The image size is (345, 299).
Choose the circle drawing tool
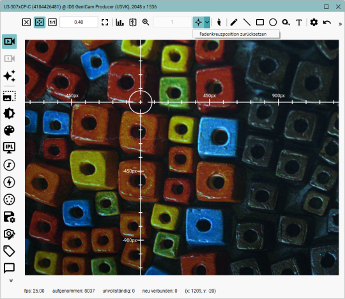[273, 22]
